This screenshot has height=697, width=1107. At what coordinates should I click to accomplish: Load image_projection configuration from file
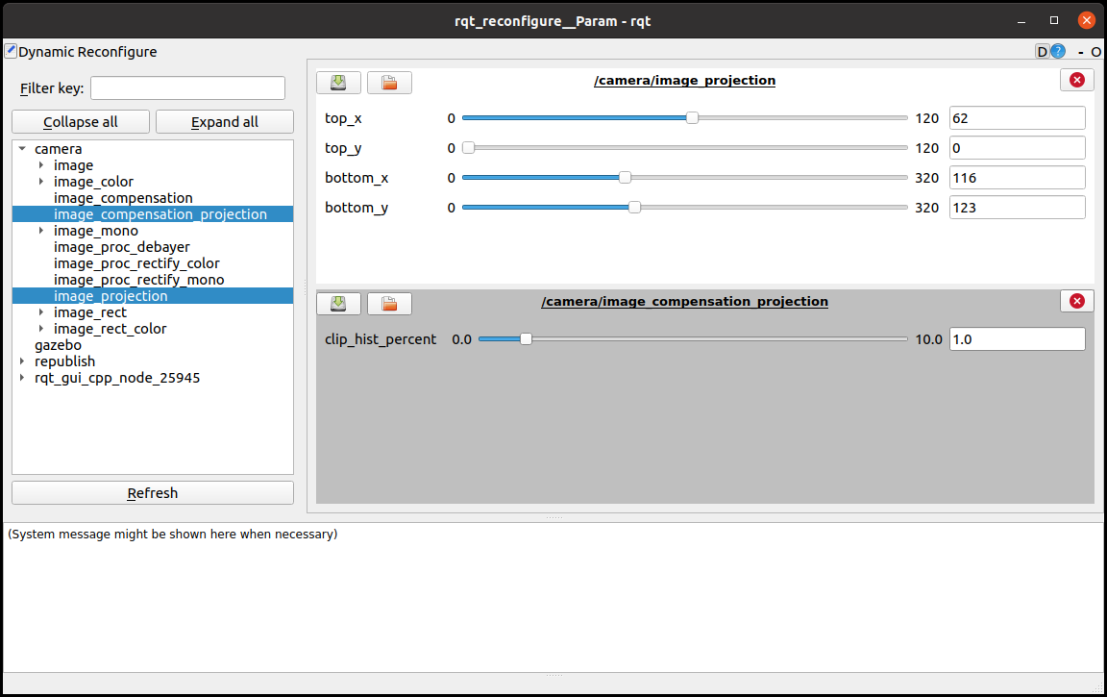point(389,83)
